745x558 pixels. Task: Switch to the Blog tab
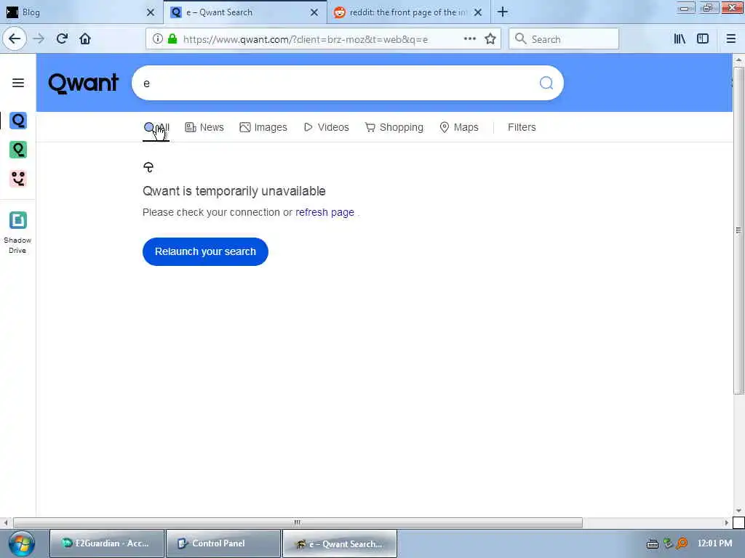pos(81,12)
